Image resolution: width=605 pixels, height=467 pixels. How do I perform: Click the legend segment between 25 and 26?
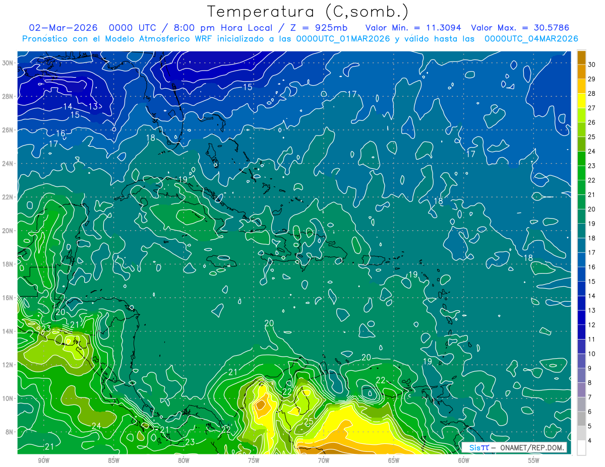(x=581, y=130)
